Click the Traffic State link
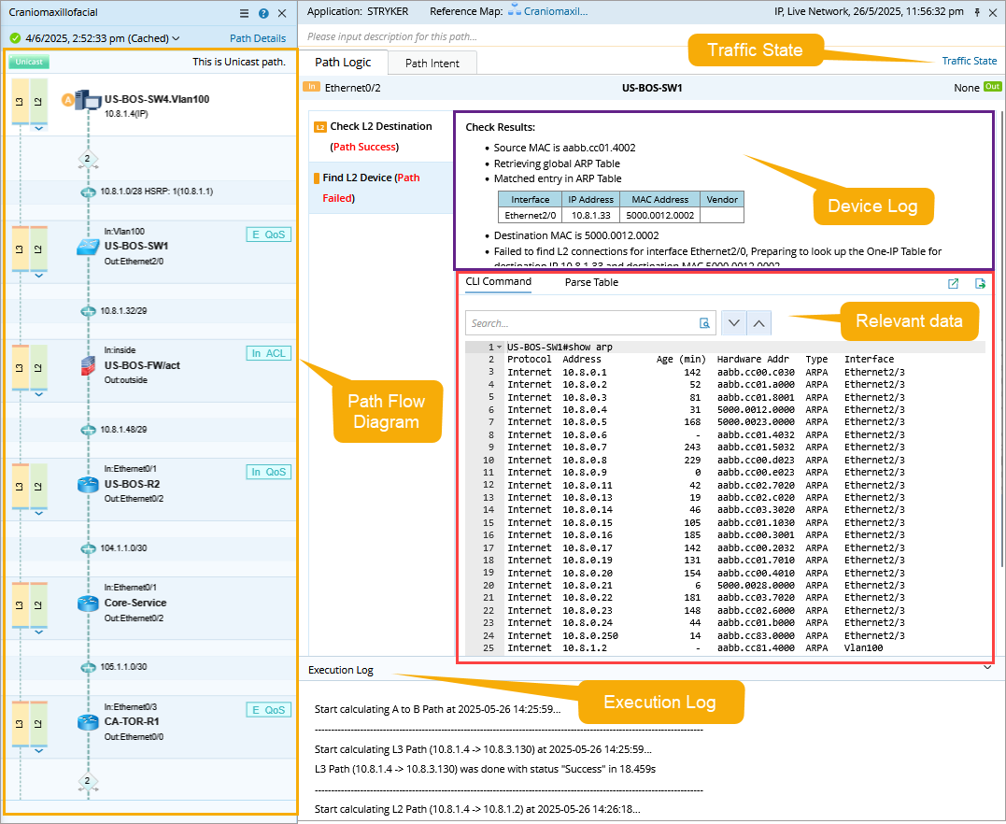 (969, 61)
